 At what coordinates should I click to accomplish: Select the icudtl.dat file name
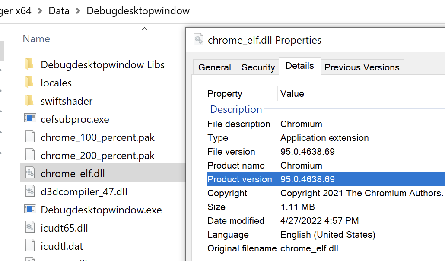click(62, 246)
